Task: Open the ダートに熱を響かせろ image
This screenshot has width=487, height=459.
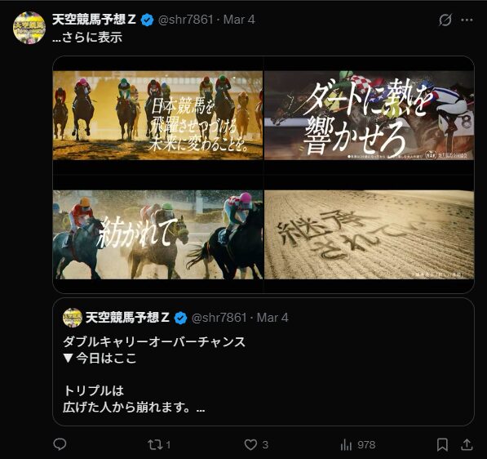Action: click(369, 115)
